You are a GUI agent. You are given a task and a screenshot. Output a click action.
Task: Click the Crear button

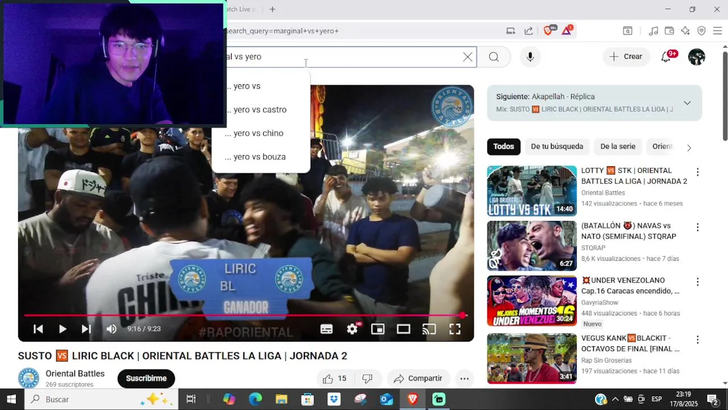[x=626, y=57]
